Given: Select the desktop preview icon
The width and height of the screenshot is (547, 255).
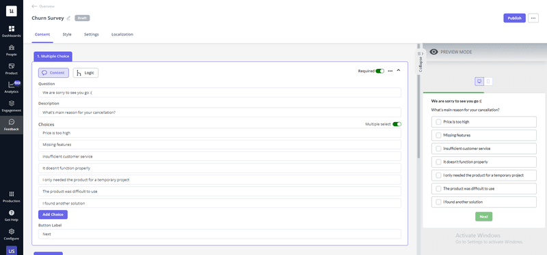Looking at the screenshot, I should coord(479,81).
